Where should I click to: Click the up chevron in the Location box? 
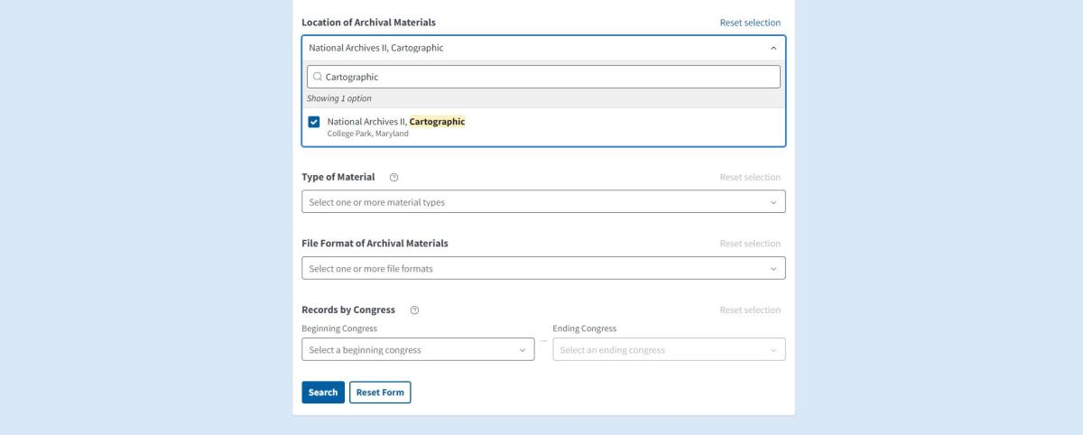tap(773, 48)
